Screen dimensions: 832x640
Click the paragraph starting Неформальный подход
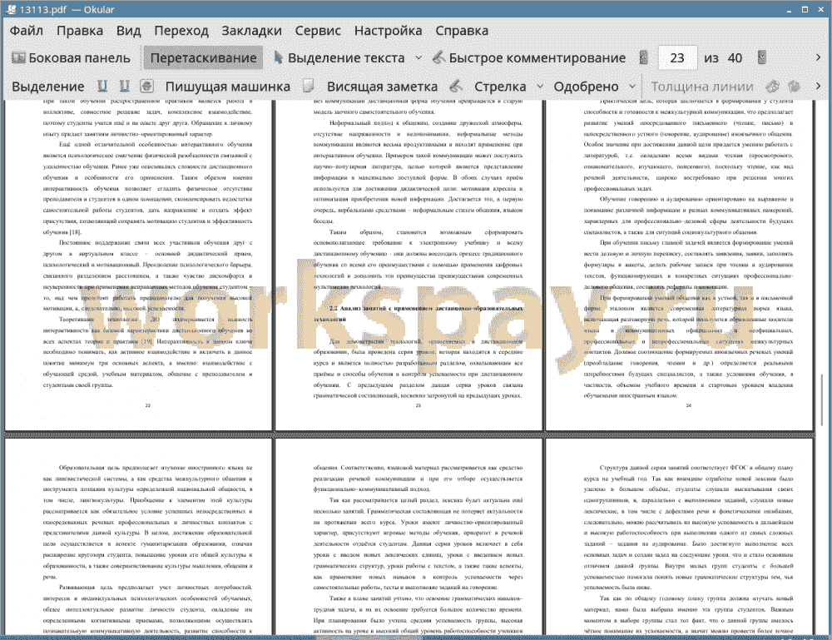418,171
